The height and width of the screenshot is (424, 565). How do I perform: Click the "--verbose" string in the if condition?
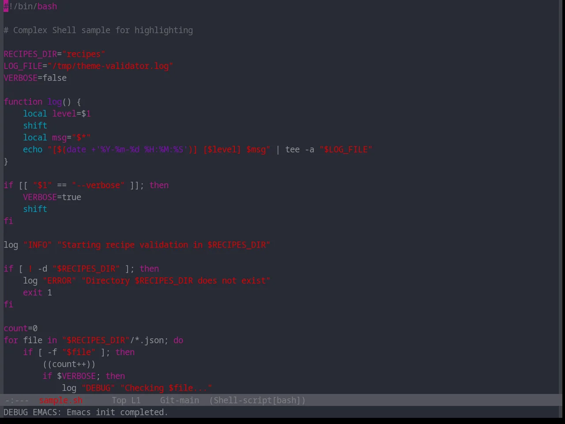98,185
